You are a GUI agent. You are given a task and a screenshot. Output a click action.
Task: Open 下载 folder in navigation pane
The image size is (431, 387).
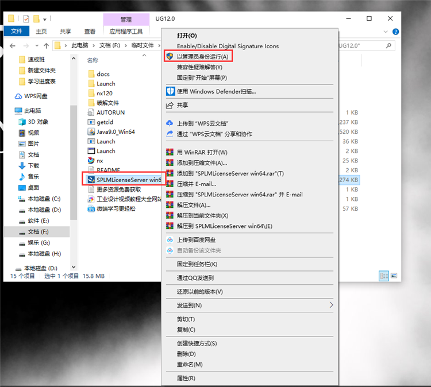point(29,165)
